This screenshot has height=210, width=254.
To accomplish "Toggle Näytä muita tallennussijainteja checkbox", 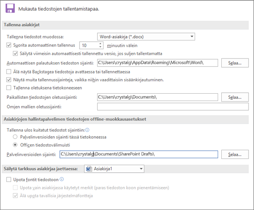I will click(9, 79).
